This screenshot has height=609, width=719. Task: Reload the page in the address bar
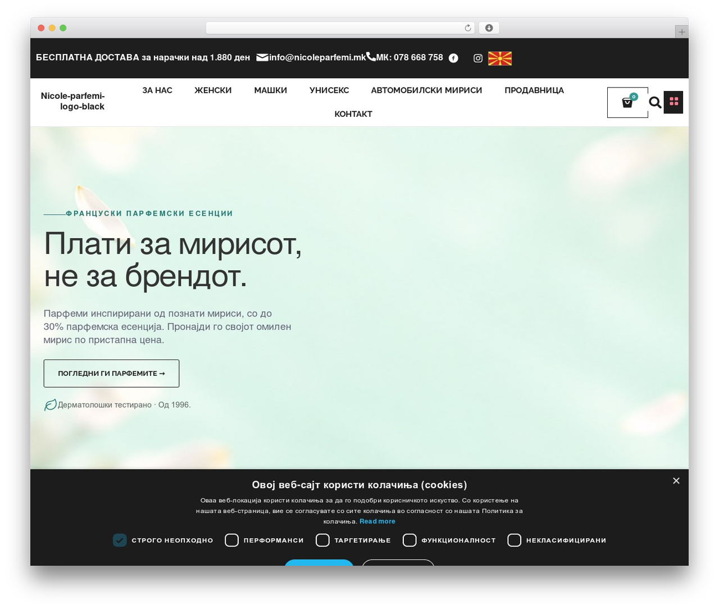pos(468,28)
